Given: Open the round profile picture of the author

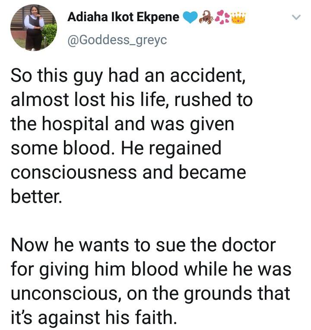Looking at the screenshot, I should click(33, 27).
